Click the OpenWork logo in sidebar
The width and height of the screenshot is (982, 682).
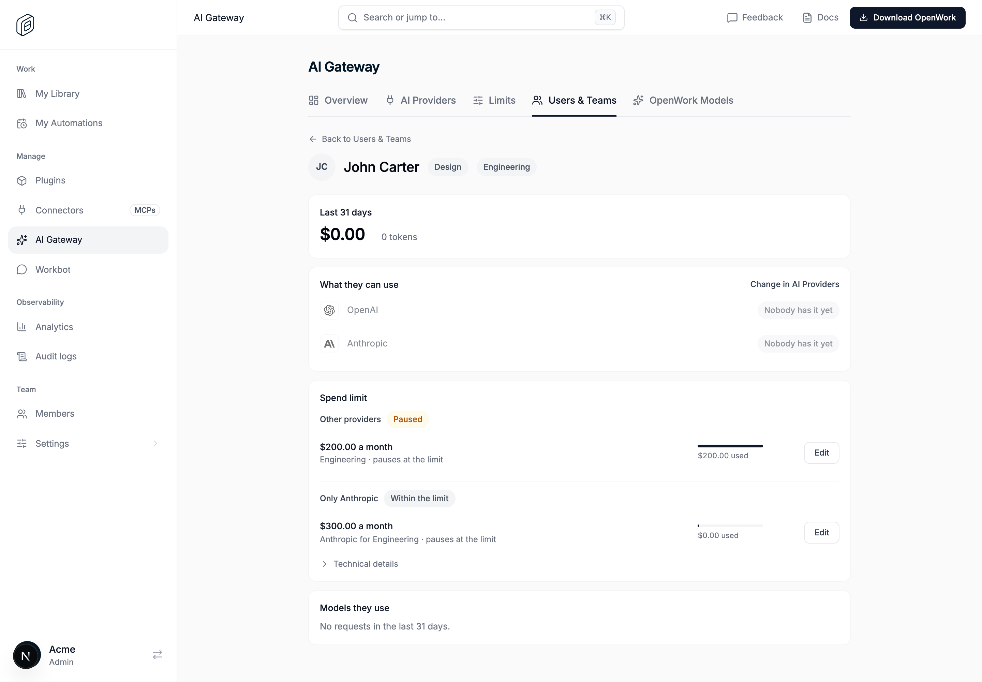click(25, 25)
